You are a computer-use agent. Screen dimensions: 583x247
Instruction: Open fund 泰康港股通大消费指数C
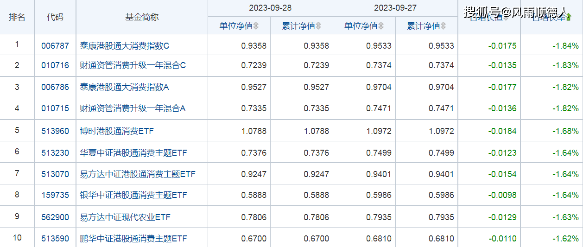125,46
